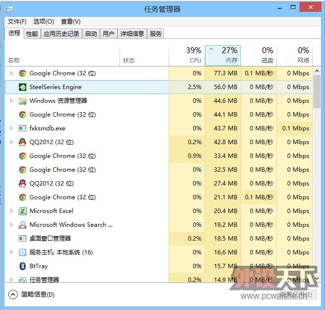
Task: Click the QQ2012 icon at 42.8 MB
Action: click(x=23, y=142)
